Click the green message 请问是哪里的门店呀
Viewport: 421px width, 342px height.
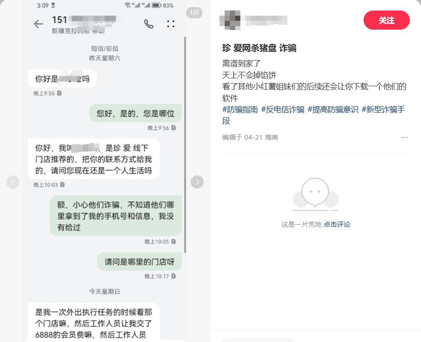(x=139, y=262)
